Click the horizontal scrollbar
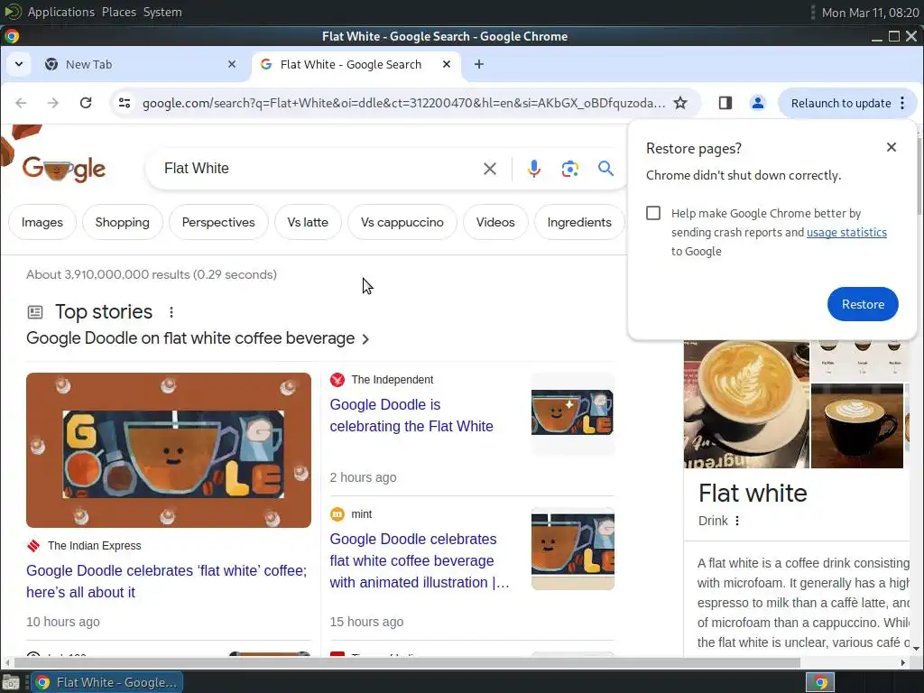The image size is (924, 693). (407, 663)
